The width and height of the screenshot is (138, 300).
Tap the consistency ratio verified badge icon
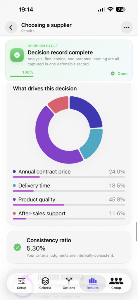[18, 247]
